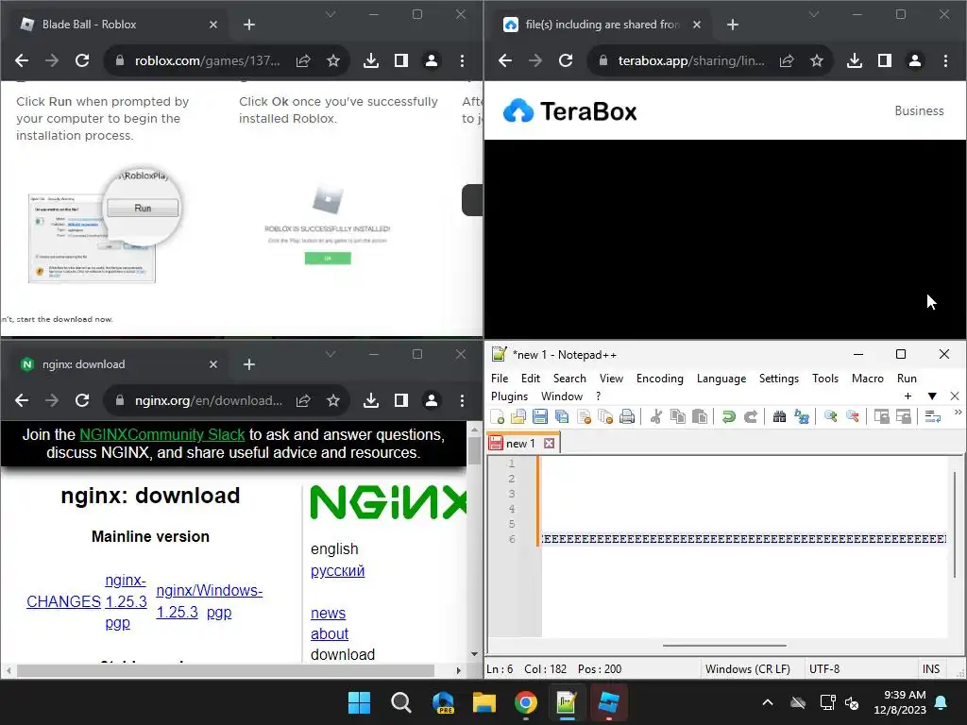The image size is (967, 725).
Task: Expand tab search chevron in the nginx window
Action: [331, 354]
